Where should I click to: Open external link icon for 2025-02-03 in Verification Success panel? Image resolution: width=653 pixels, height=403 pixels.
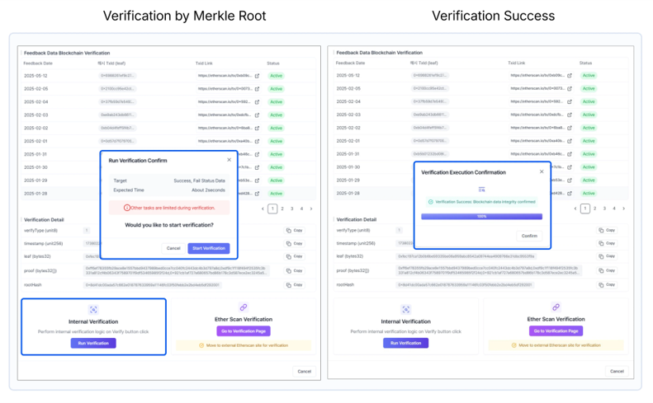570,115
